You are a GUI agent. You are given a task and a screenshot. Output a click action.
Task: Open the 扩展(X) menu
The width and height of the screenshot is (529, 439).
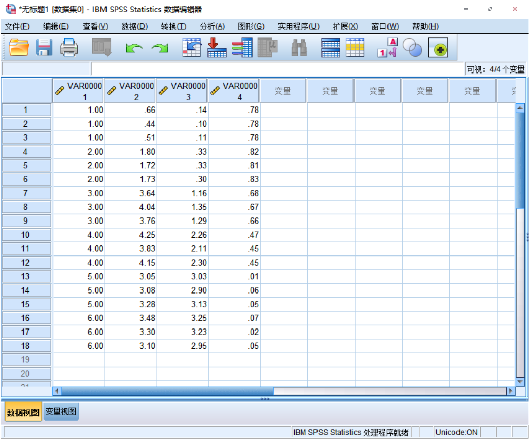(x=345, y=27)
